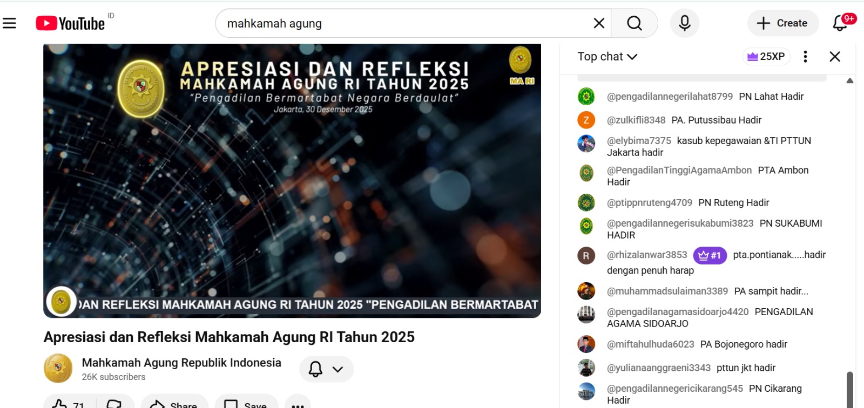Expand the Top chat dropdown
864x408 pixels.
[607, 57]
